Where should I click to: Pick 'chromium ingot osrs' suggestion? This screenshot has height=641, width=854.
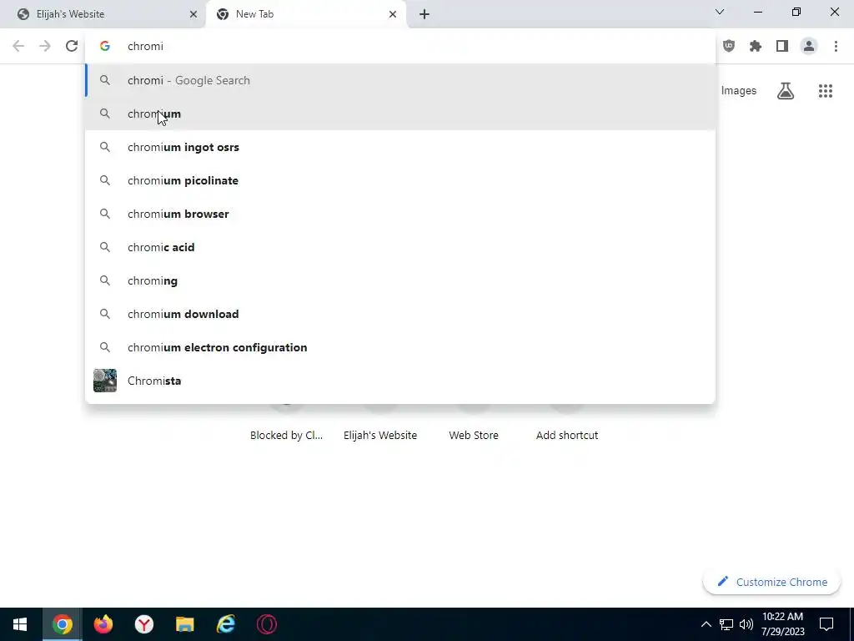coord(400,147)
